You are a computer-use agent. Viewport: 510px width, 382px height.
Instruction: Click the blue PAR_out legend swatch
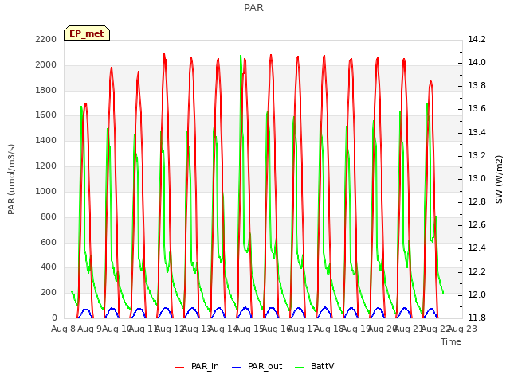(237, 368)
